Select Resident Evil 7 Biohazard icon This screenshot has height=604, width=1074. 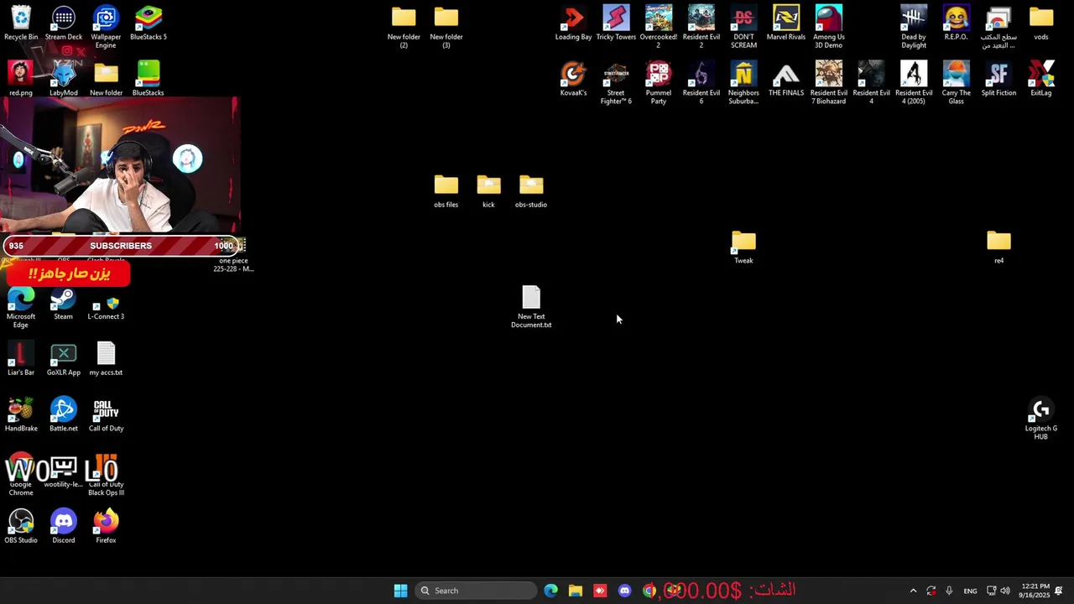[829, 82]
